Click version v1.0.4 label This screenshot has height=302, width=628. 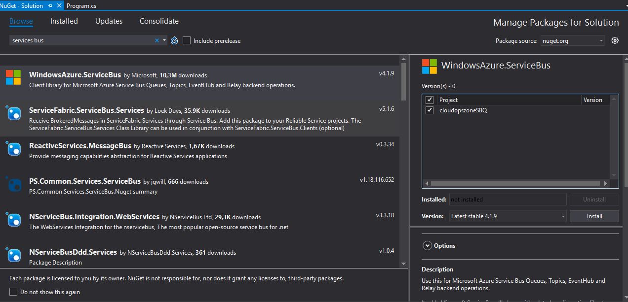(x=387, y=251)
